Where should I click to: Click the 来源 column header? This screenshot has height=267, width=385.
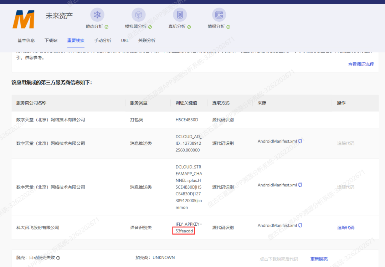(x=262, y=103)
